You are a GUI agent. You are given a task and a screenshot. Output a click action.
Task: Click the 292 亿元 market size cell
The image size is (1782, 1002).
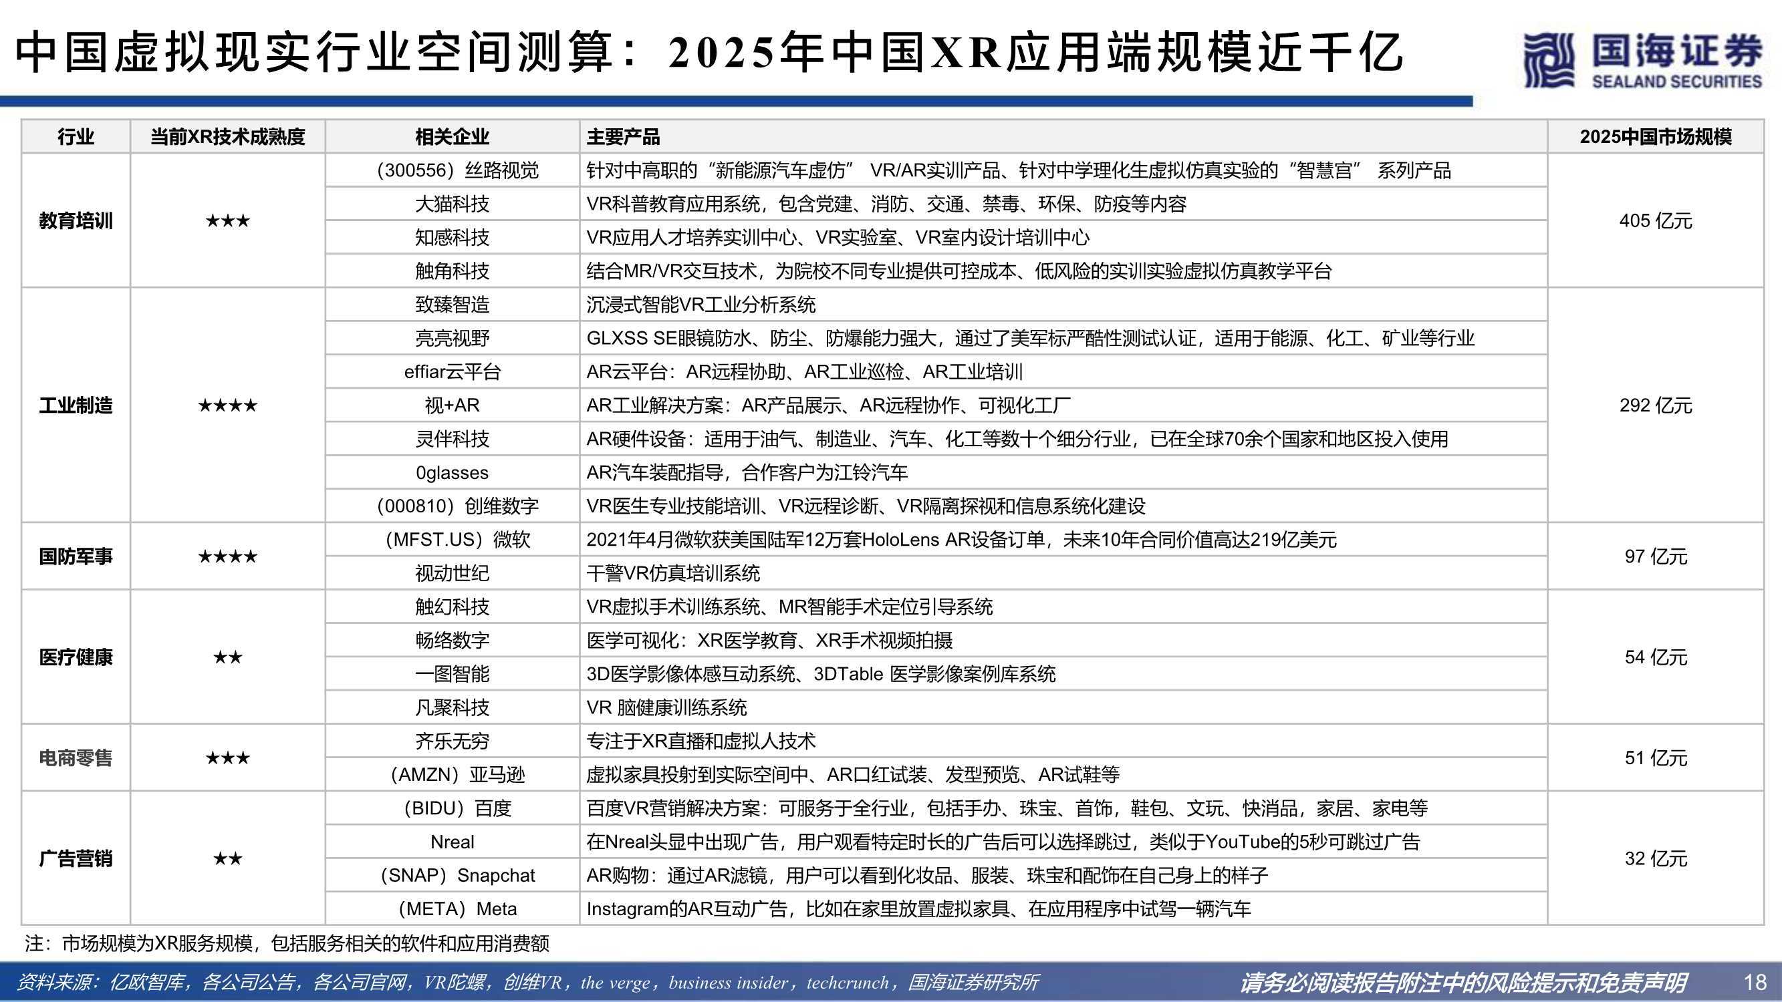(1656, 405)
